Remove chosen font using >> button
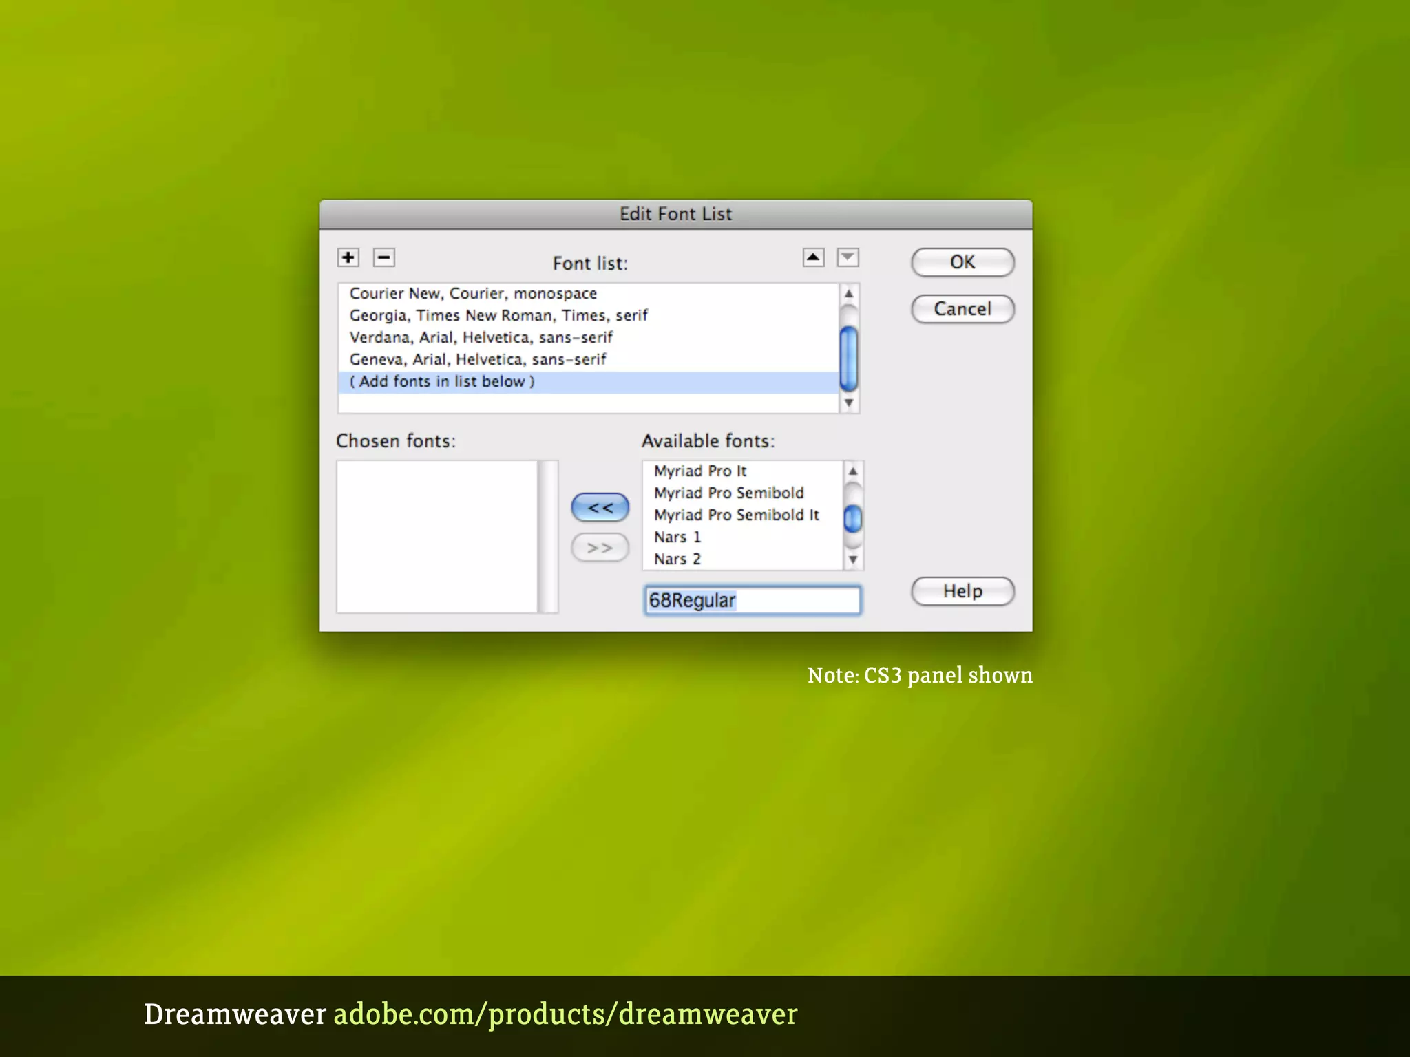Image resolution: width=1410 pixels, height=1057 pixels. tap(600, 548)
